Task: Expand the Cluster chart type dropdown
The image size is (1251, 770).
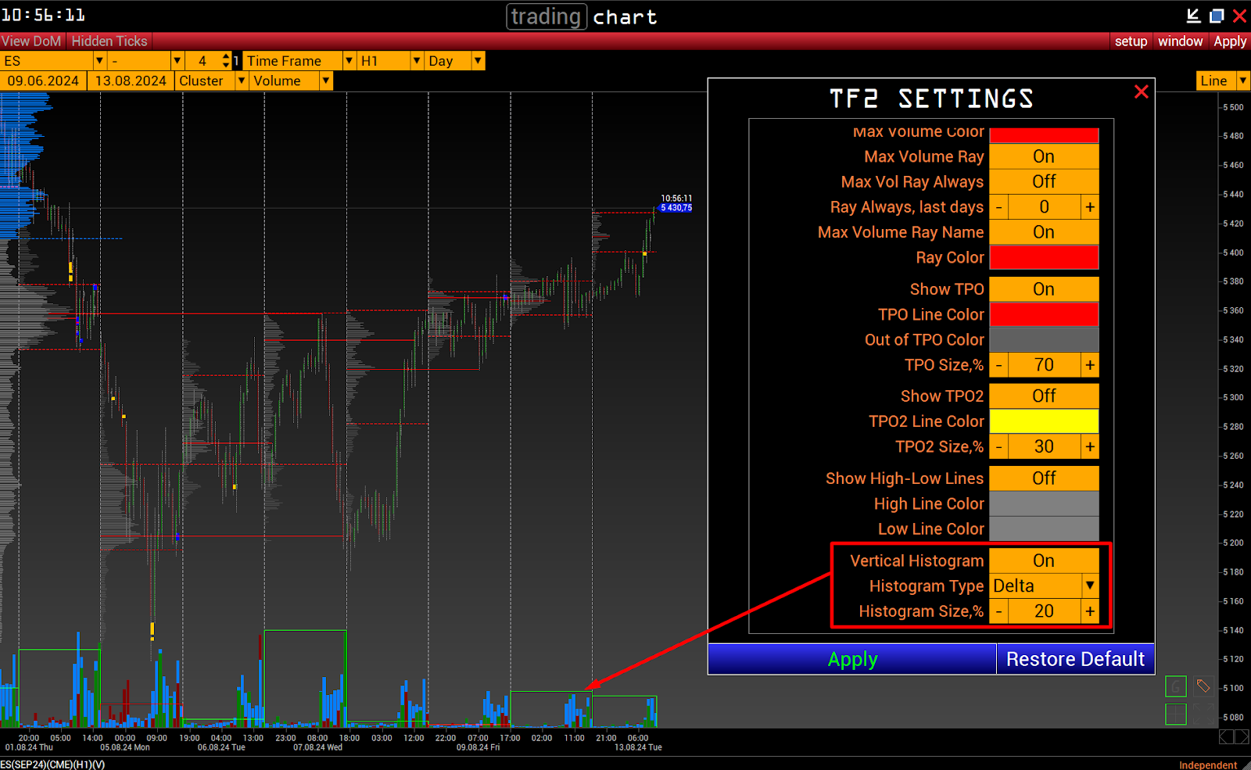Action: 241,81
